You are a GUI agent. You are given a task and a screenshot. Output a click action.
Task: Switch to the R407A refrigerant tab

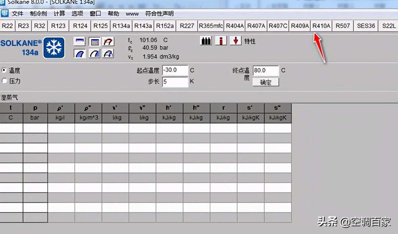256,26
